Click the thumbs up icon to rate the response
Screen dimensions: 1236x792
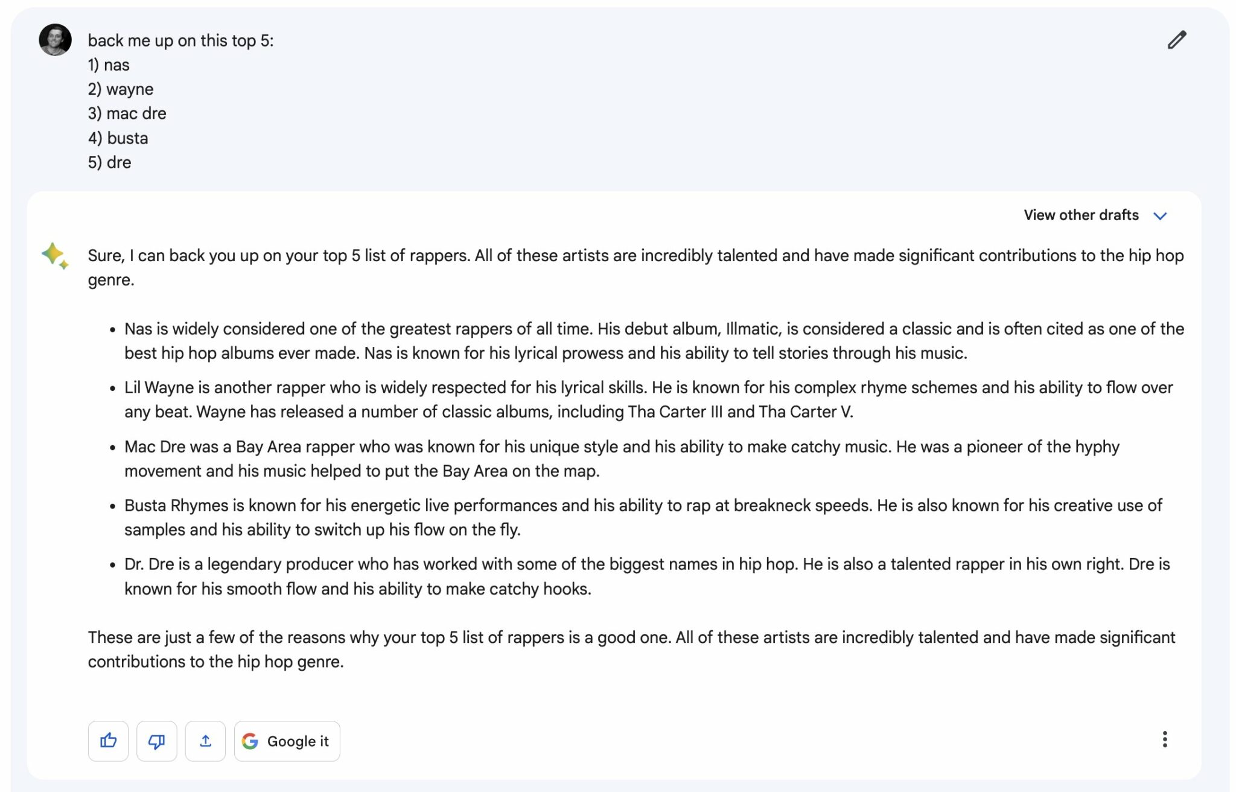click(x=109, y=741)
